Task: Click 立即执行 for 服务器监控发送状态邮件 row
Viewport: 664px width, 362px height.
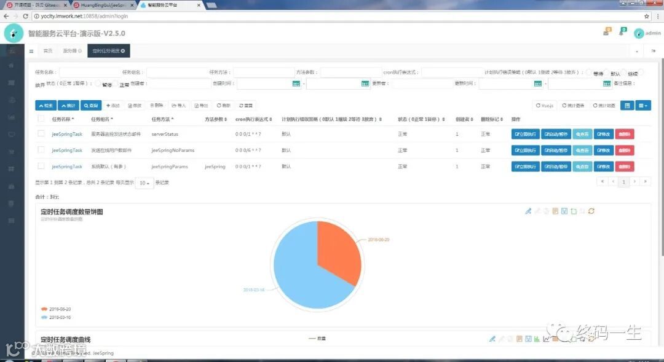Action: 525,134
